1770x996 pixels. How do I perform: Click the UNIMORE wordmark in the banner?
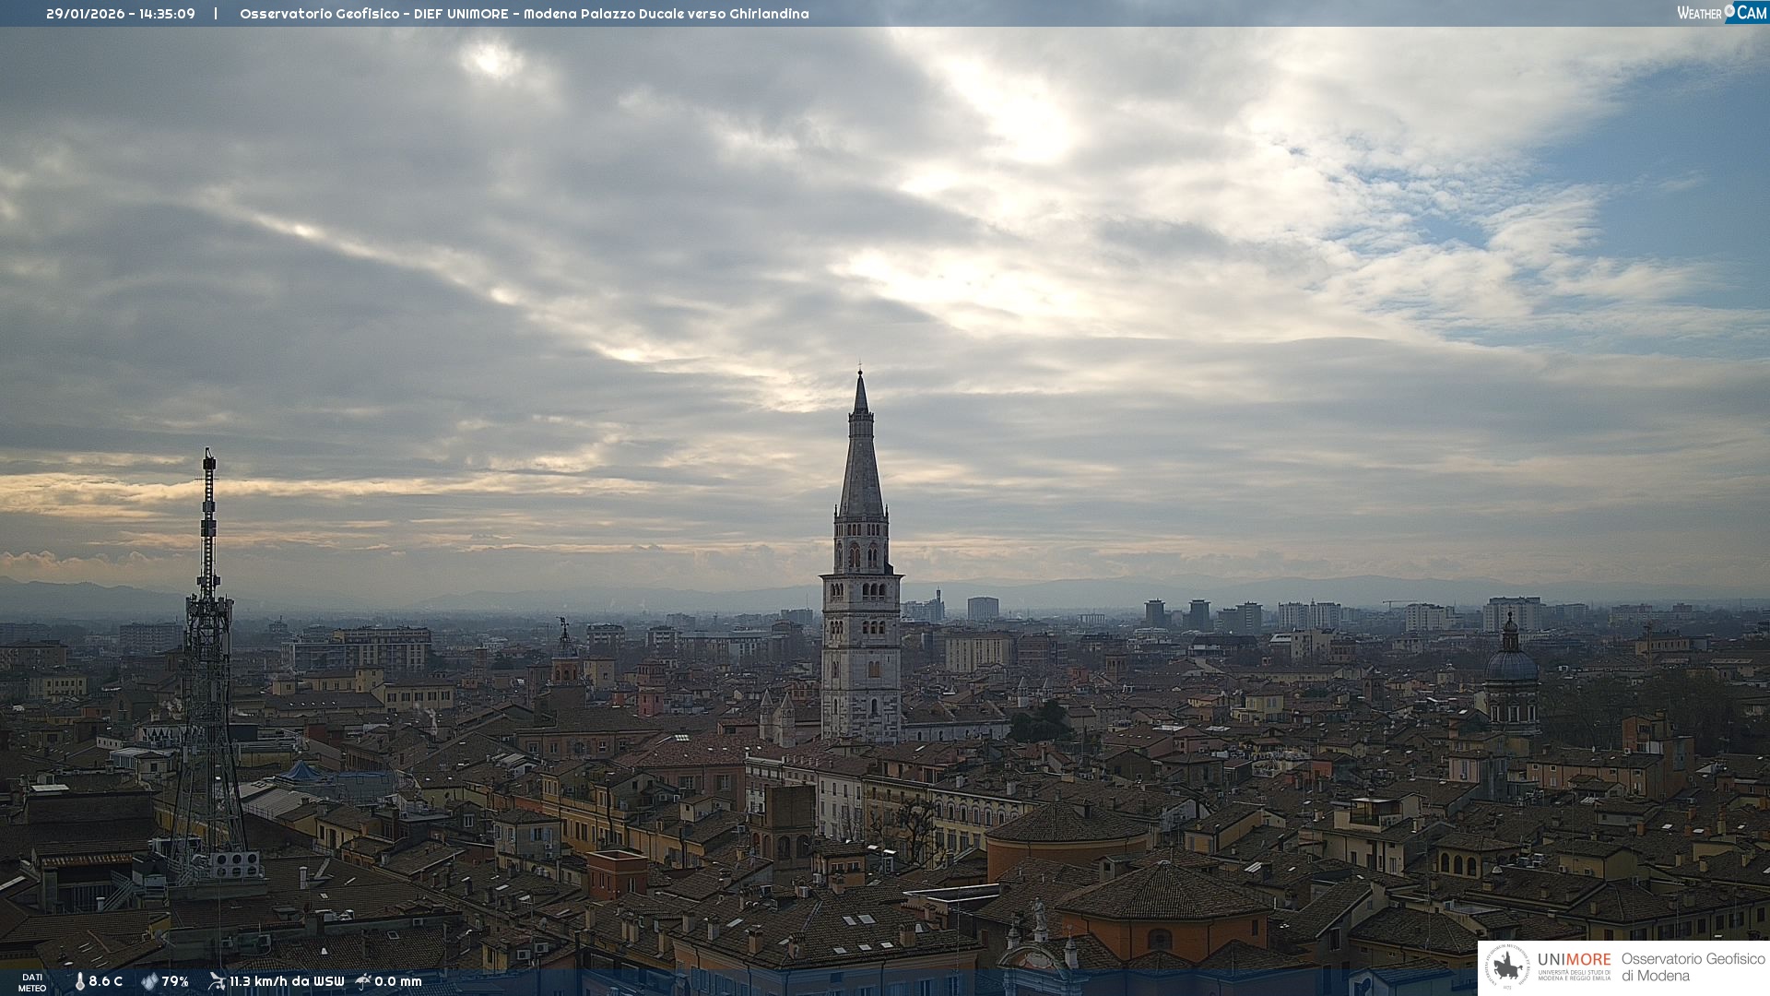(1574, 959)
